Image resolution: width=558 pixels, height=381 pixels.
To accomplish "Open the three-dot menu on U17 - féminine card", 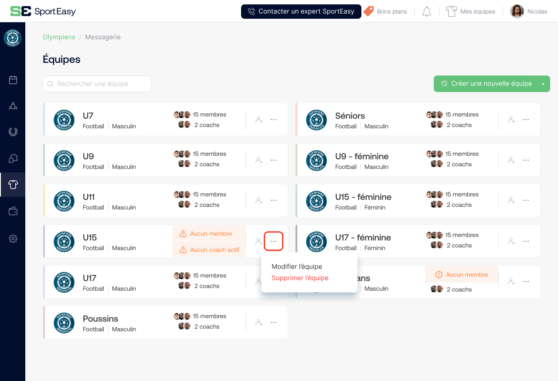I will [x=526, y=241].
